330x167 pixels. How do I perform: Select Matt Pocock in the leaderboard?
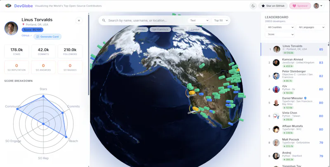(x=294, y=143)
